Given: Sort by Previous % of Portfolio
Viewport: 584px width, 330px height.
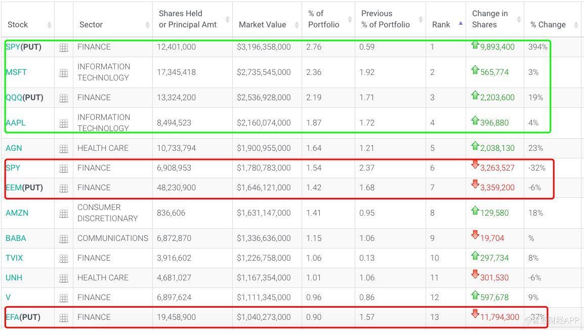Looking at the screenshot, I should tap(385, 19).
